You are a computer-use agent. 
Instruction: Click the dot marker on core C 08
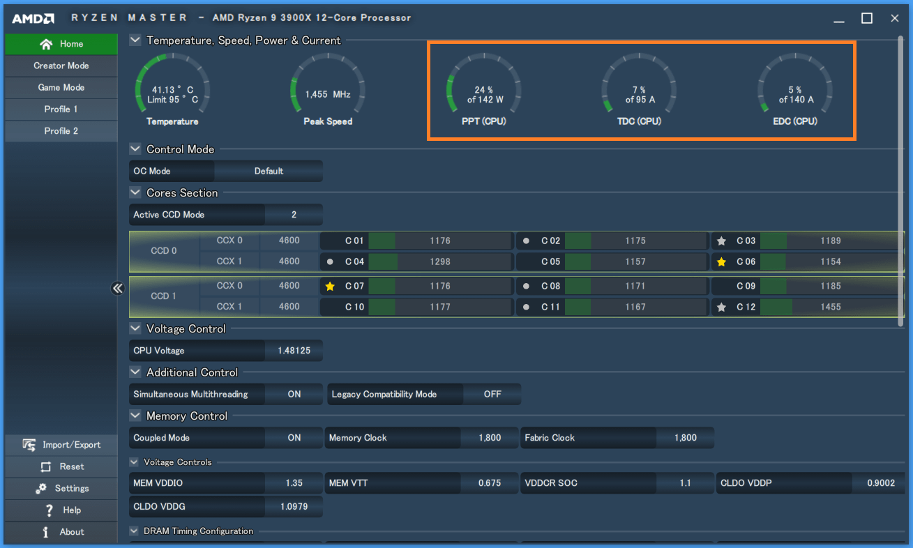pyautogui.click(x=526, y=287)
